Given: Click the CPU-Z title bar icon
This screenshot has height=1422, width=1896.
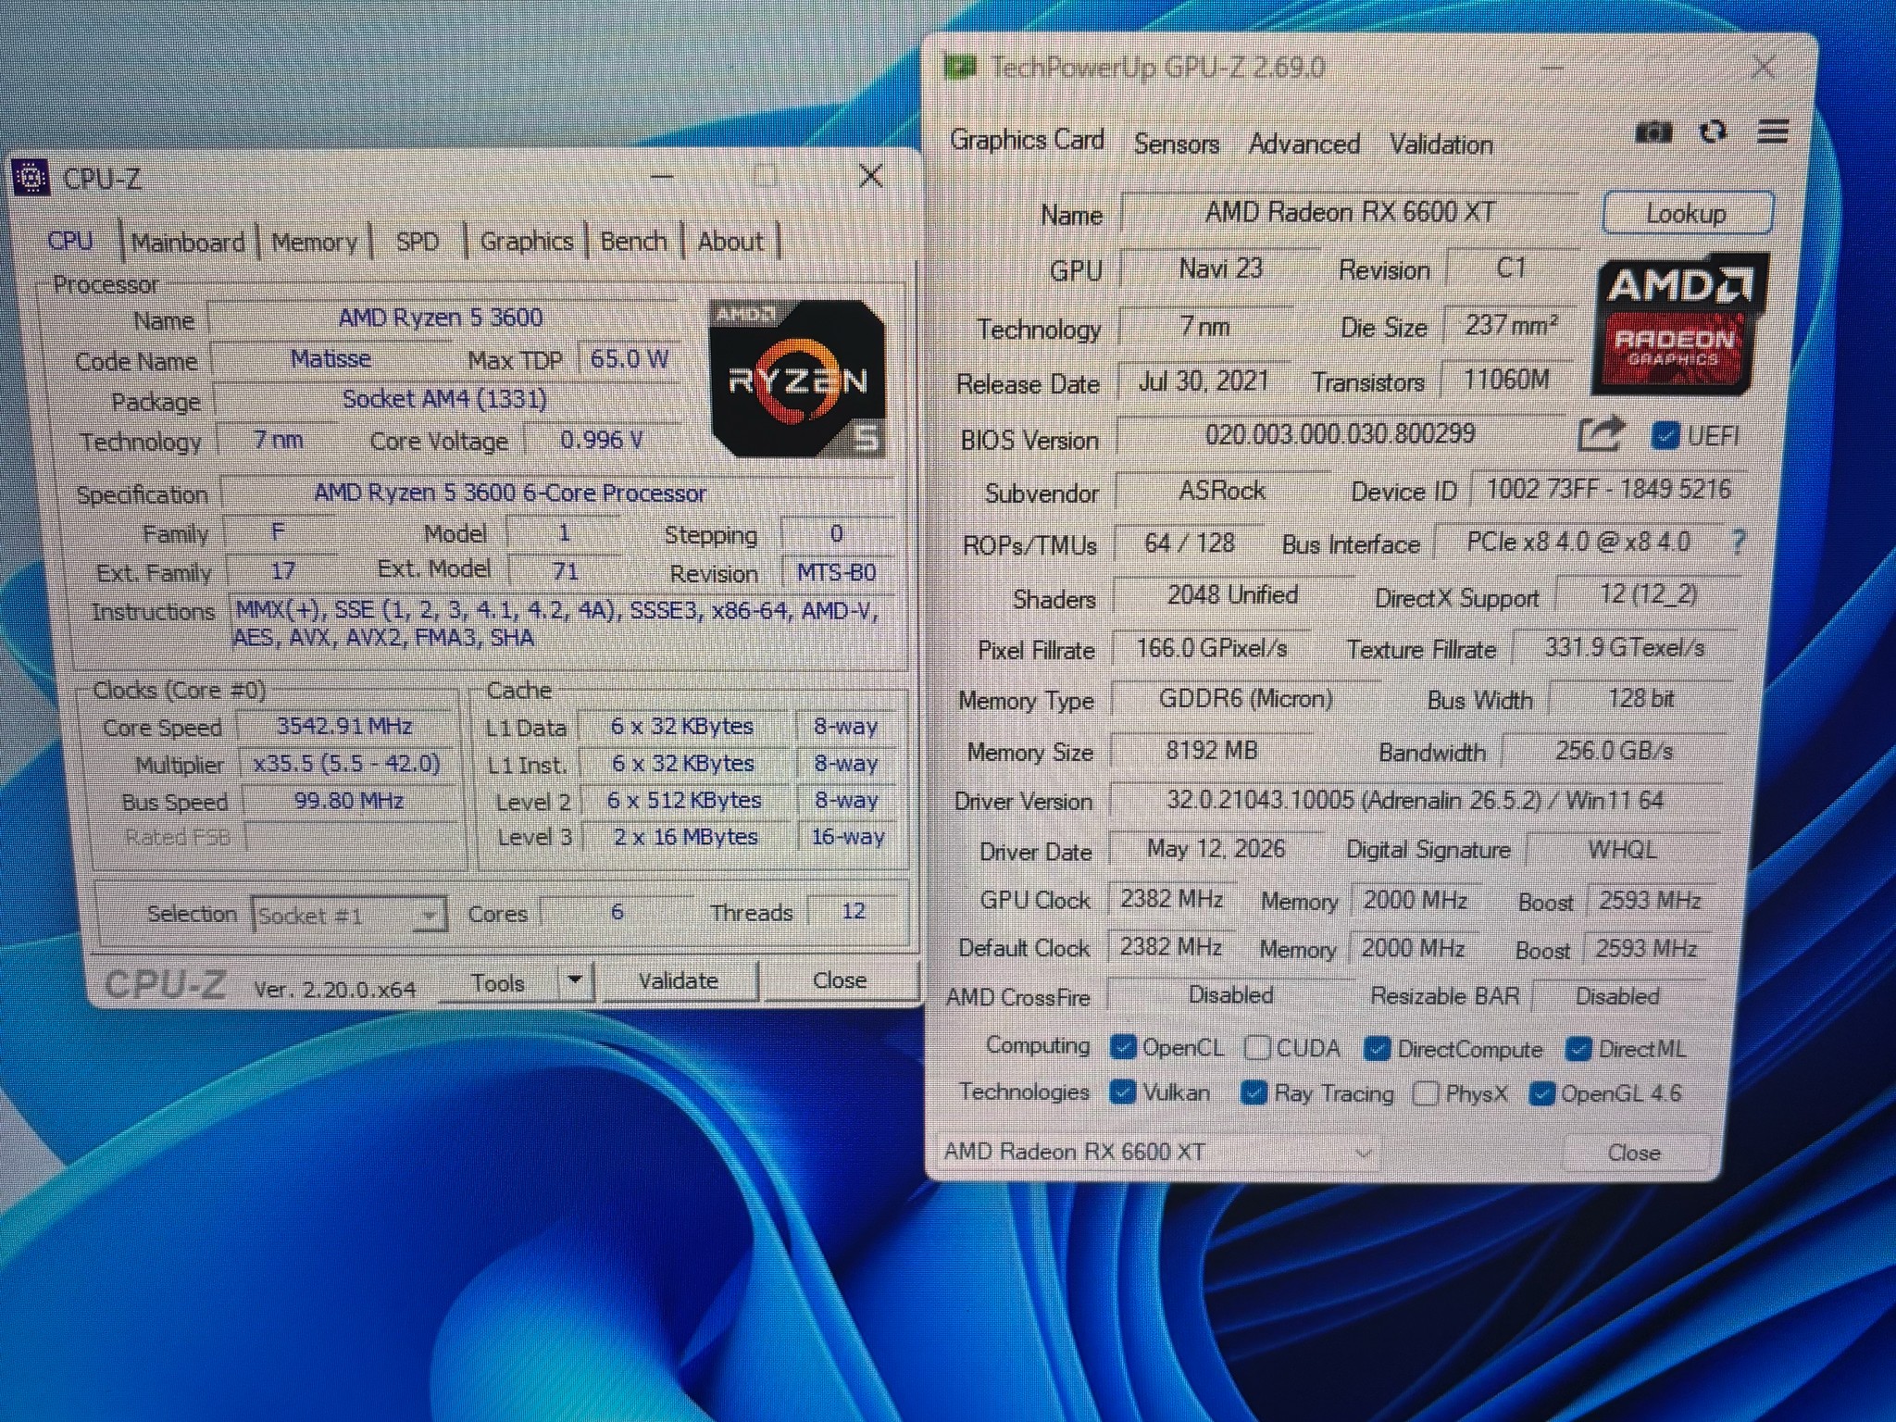Looking at the screenshot, I should [x=31, y=177].
